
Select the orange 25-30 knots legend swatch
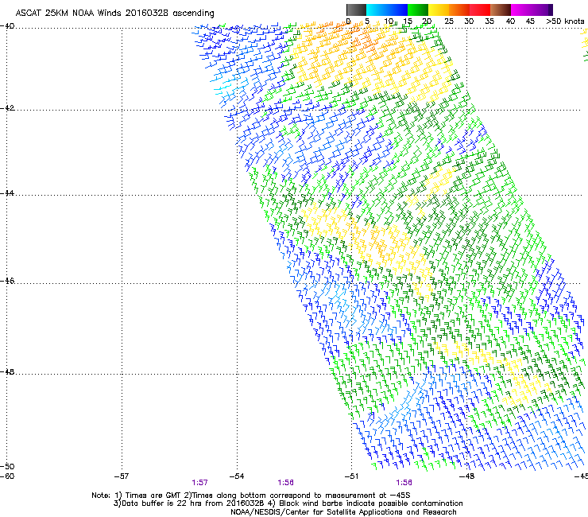459,10
